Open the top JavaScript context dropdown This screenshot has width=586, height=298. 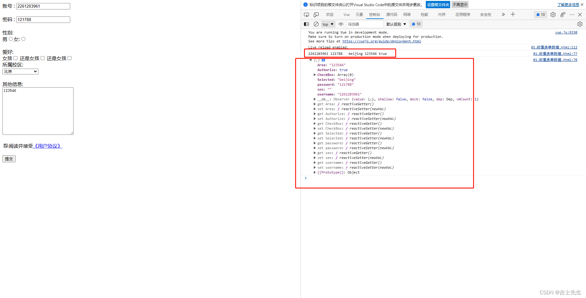click(x=328, y=24)
